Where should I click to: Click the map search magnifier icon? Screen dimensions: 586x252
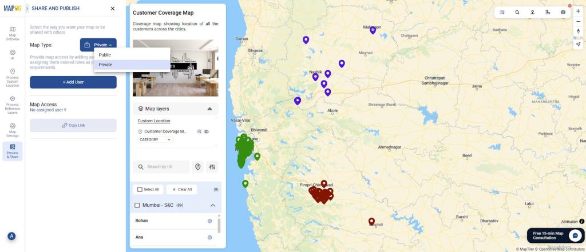(517, 12)
